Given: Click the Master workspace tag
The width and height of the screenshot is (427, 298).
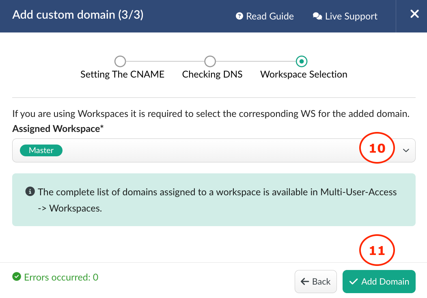Looking at the screenshot, I should (x=41, y=150).
